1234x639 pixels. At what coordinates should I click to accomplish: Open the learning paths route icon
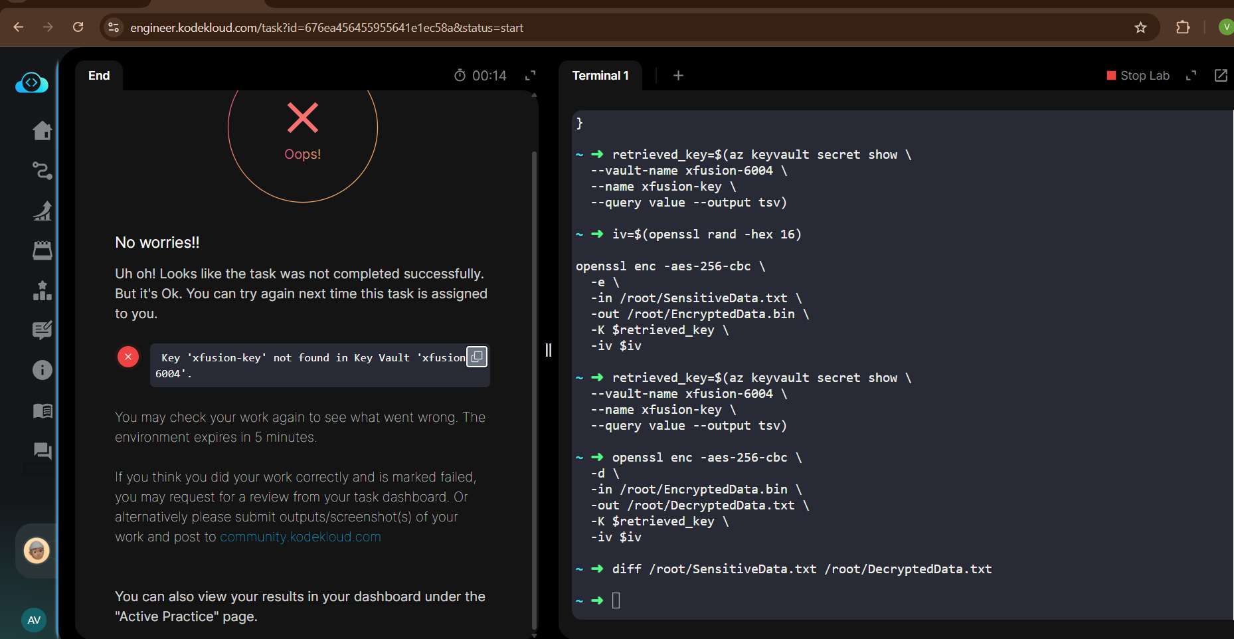43,171
